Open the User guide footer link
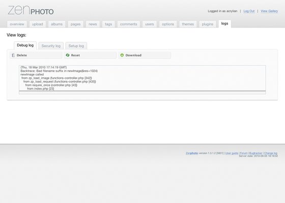285x203 pixels. pos(232,153)
